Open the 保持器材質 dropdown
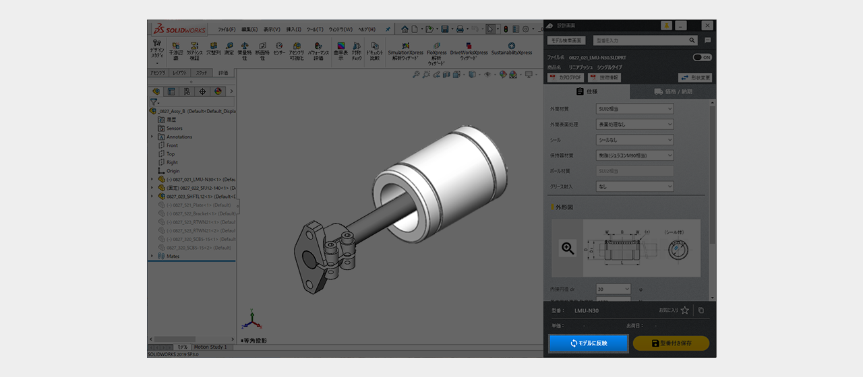863x377 pixels. tap(634, 156)
